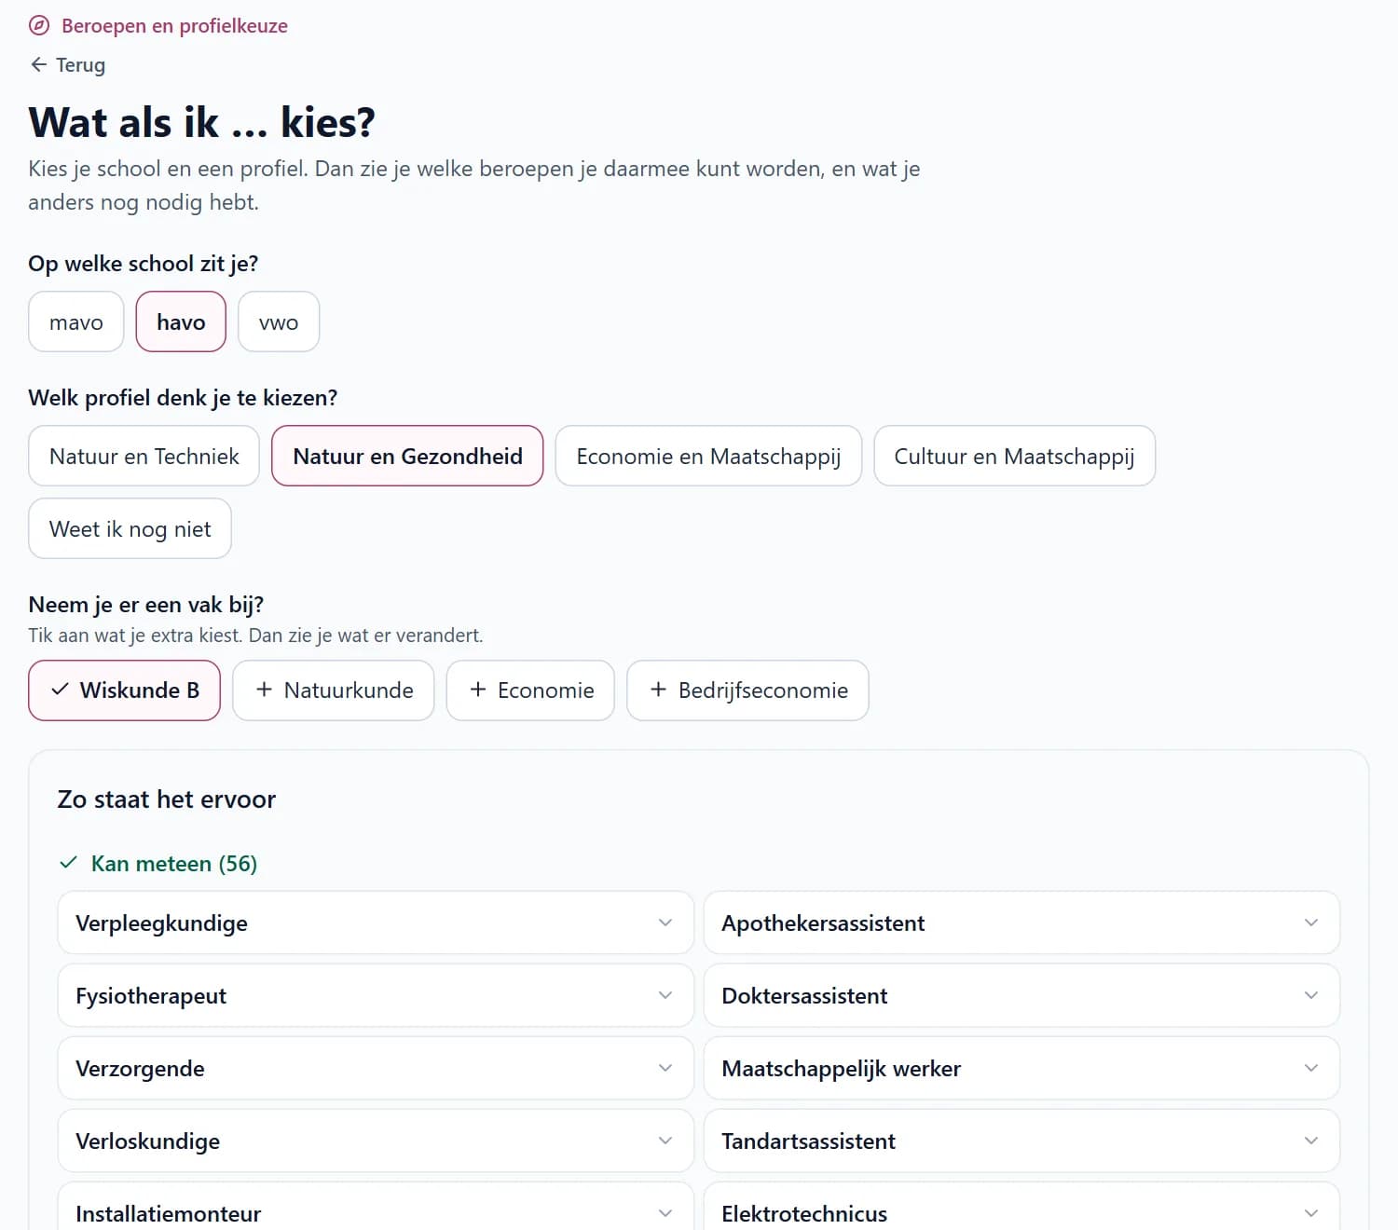1398x1230 pixels.
Task: Choose the Natuur en Techniek profile
Action: pos(144,456)
